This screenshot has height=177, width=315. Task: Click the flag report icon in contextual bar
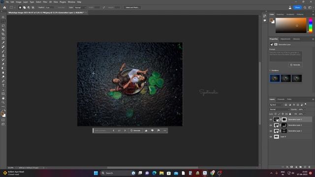click(x=158, y=131)
